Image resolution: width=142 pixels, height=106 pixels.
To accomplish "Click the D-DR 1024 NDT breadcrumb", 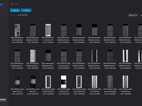I will (x=23, y=15).
